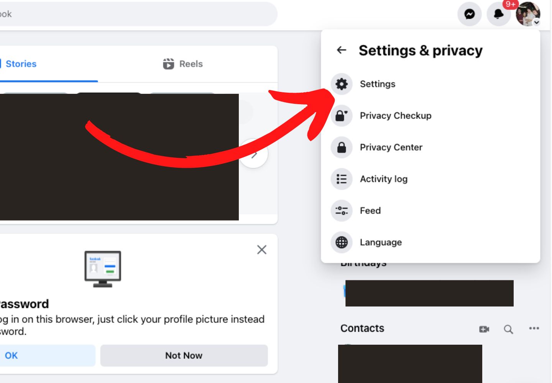Dismiss the password prompt with X
This screenshot has height=383, width=552.
click(x=262, y=250)
